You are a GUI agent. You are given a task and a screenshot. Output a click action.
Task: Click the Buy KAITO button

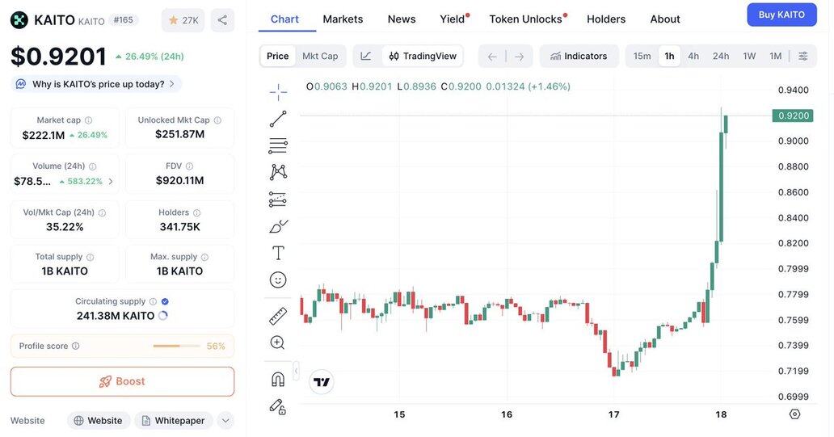click(781, 15)
